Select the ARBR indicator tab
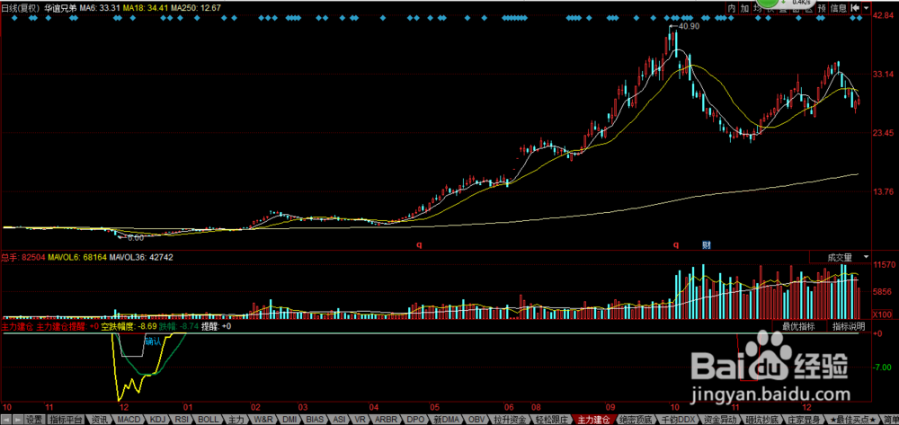The image size is (899, 425). (386, 420)
